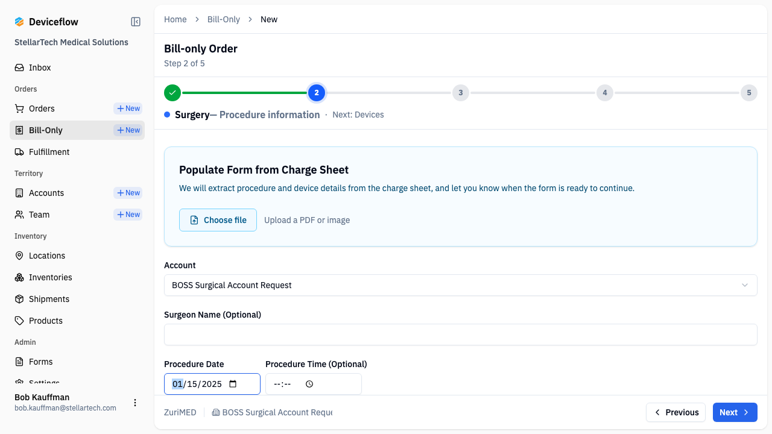
Task: Open Forms under Admin
Action: coord(77,362)
